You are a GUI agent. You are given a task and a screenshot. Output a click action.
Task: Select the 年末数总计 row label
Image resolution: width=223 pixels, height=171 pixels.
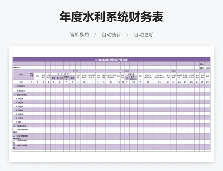(x=21, y=90)
